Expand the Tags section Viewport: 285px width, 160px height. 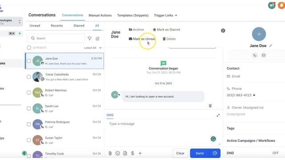point(231,128)
